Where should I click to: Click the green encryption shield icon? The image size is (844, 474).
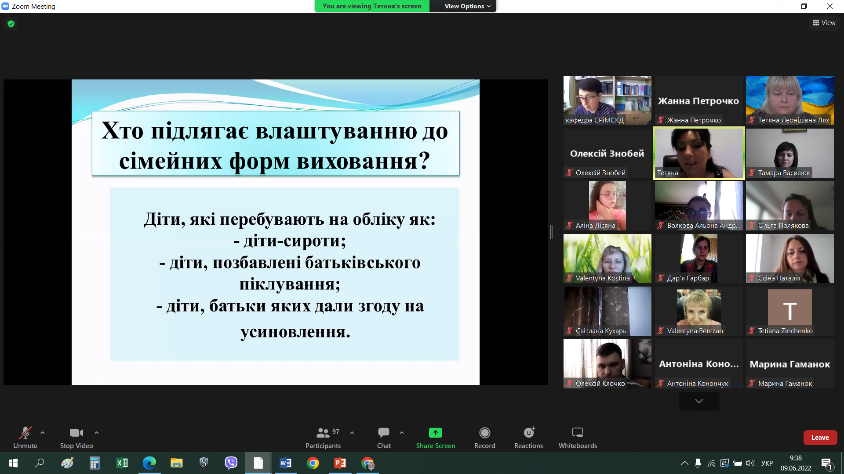coord(11,24)
